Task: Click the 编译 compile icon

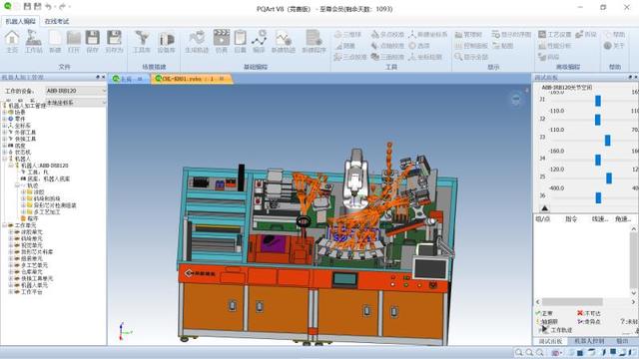Action: (x=259, y=42)
